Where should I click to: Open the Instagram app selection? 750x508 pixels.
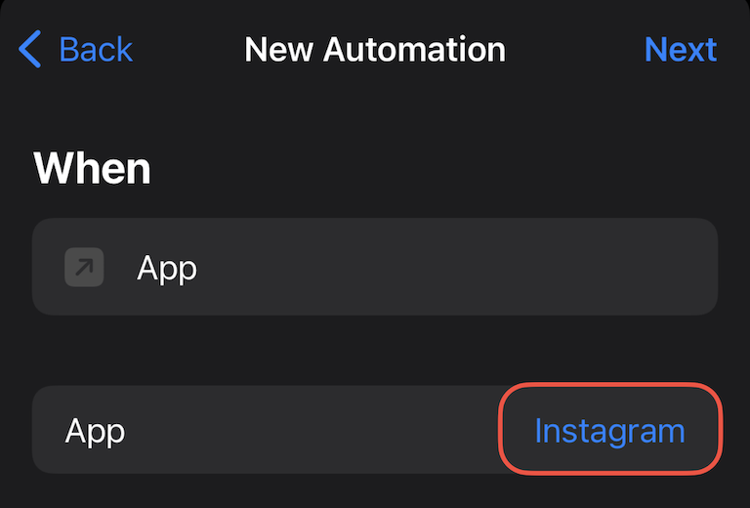tap(609, 431)
